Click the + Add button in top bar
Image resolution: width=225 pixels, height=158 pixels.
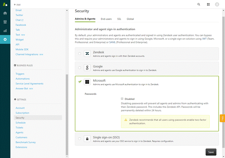tap(17, 5)
